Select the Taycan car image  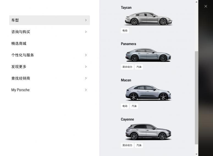148,19
